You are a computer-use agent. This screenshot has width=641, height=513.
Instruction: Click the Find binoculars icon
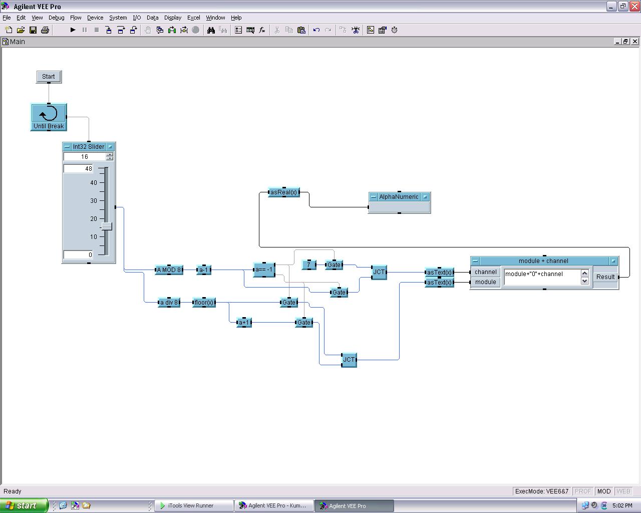click(211, 30)
